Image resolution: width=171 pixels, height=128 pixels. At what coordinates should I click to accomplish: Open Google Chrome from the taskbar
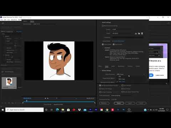107,110
